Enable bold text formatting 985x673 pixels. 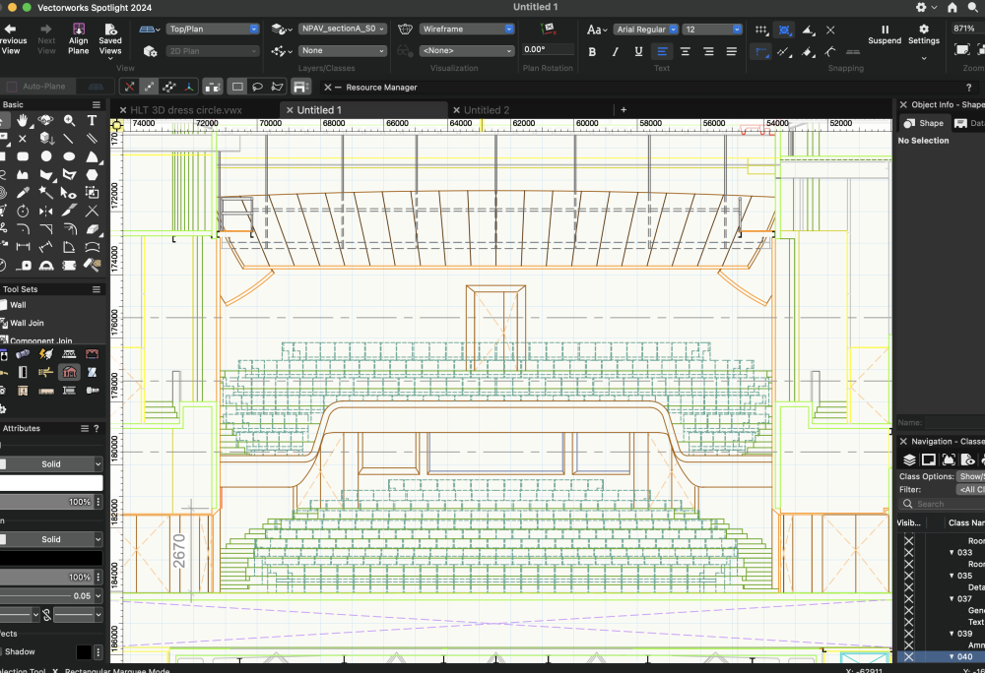[592, 50]
